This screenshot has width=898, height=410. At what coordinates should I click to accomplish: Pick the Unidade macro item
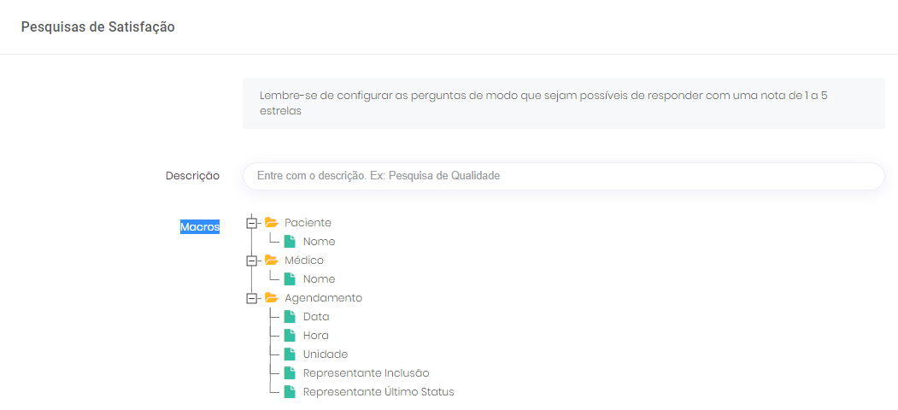325,354
